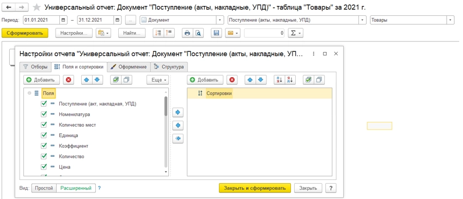Print the report with printer icon
Screen dimensions: 463x199
pyautogui.click(x=187, y=33)
